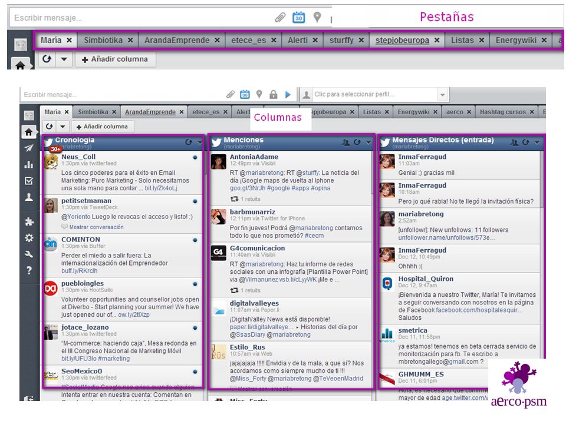Refresh the Mensajes Directos column
This screenshot has height=424, width=566.
(525, 143)
